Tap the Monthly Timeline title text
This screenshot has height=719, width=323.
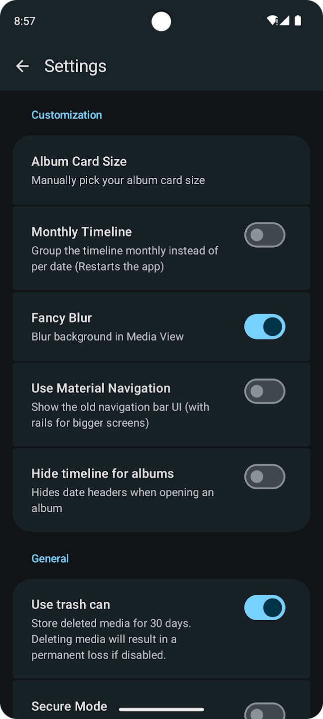(82, 232)
